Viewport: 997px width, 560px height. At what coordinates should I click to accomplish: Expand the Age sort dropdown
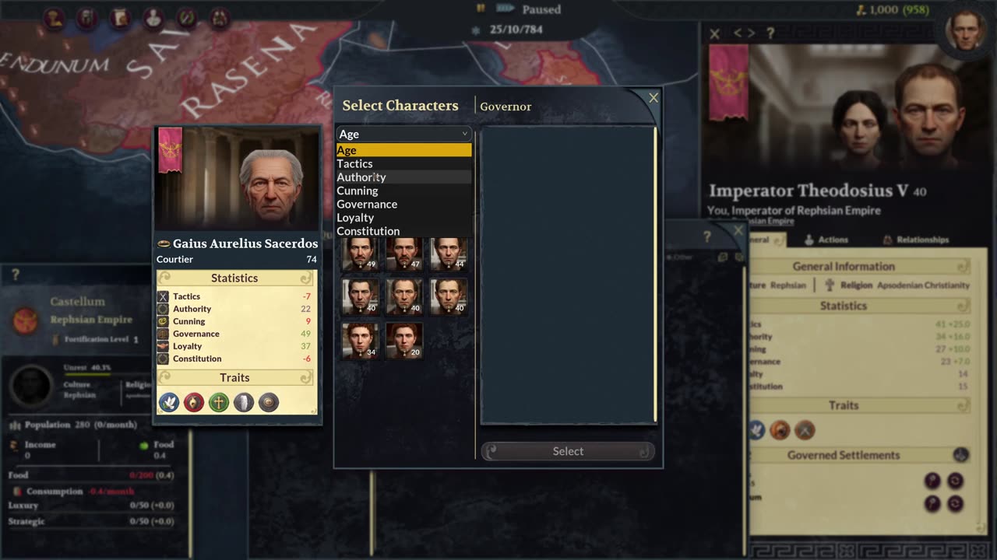[x=403, y=134]
